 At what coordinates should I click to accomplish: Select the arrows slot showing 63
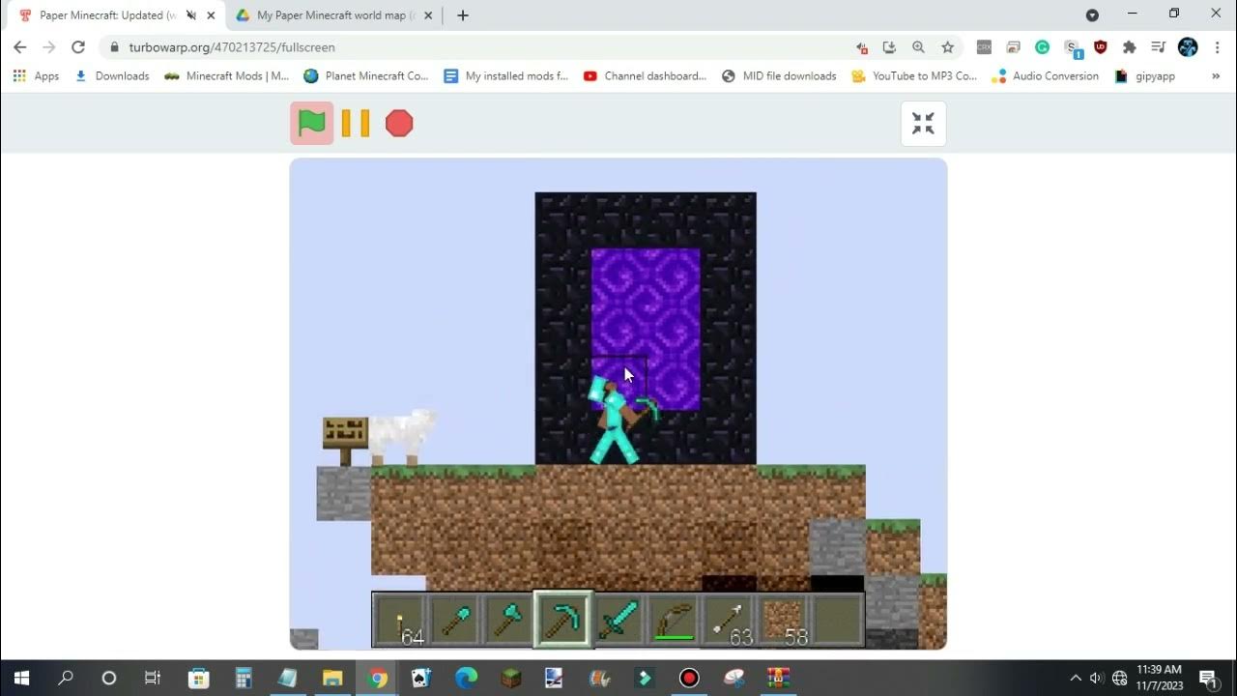point(728,620)
